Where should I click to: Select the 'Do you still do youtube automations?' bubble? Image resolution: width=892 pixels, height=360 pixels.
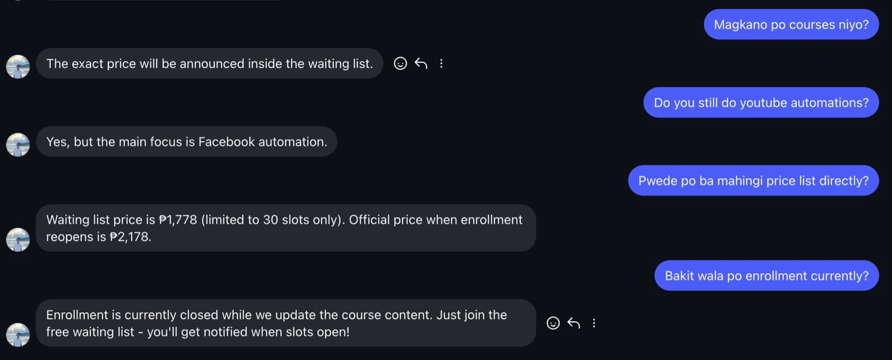tap(760, 102)
